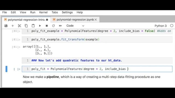
Task: Close the polynomial-regression.ipynb tab
Action: point(96,20)
